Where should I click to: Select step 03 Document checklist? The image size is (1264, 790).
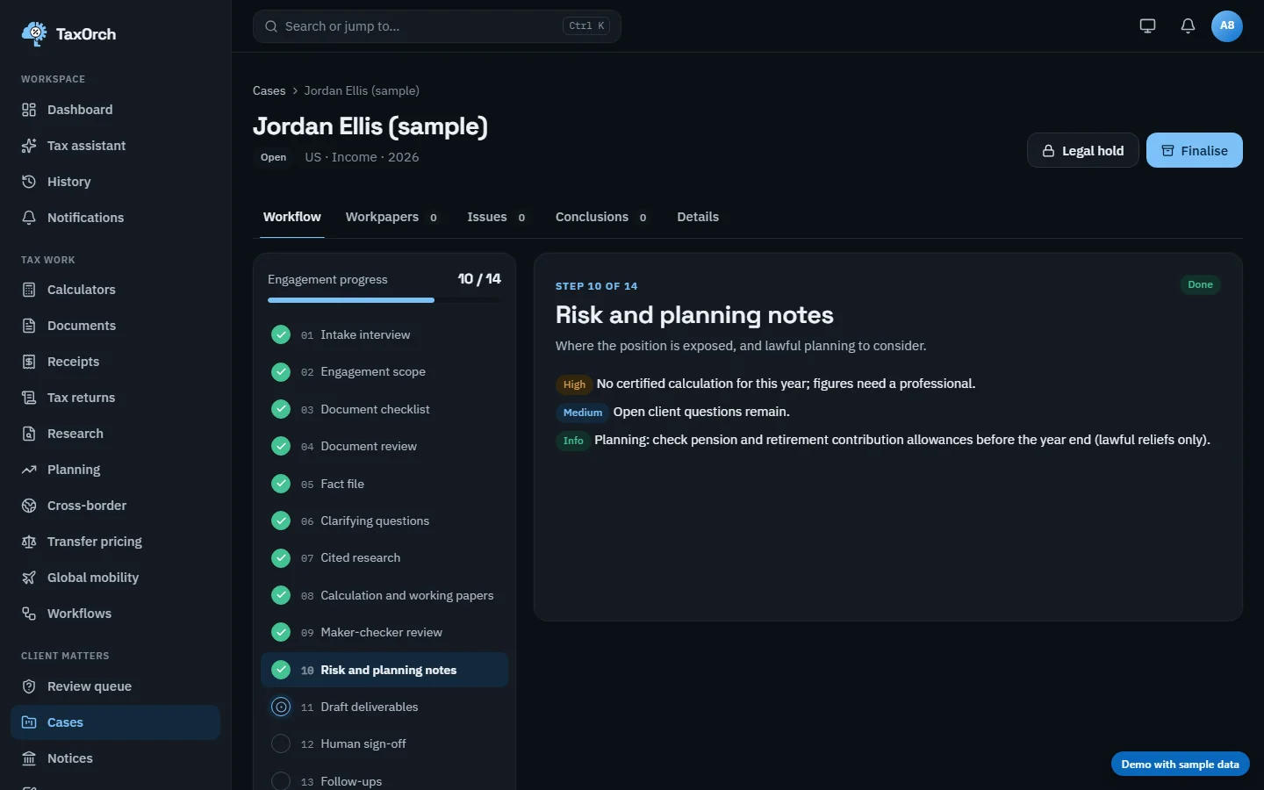[x=384, y=409]
